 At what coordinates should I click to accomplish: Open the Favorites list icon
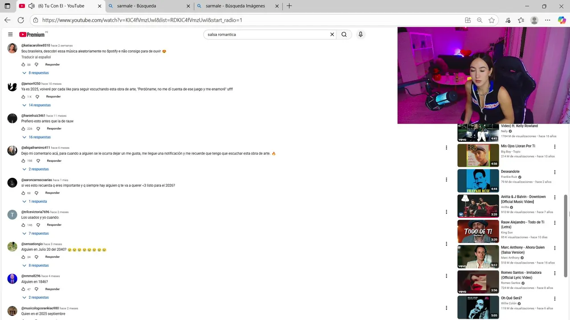point(521,20)
